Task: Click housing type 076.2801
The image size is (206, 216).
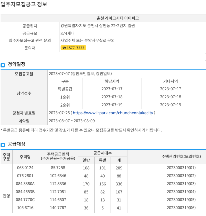Action: click(x=25, y=176)
